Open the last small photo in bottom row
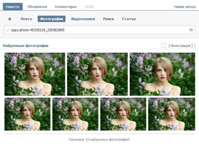Image resolution: width=199 pixels, height=150 pixels. coord(171,114)
